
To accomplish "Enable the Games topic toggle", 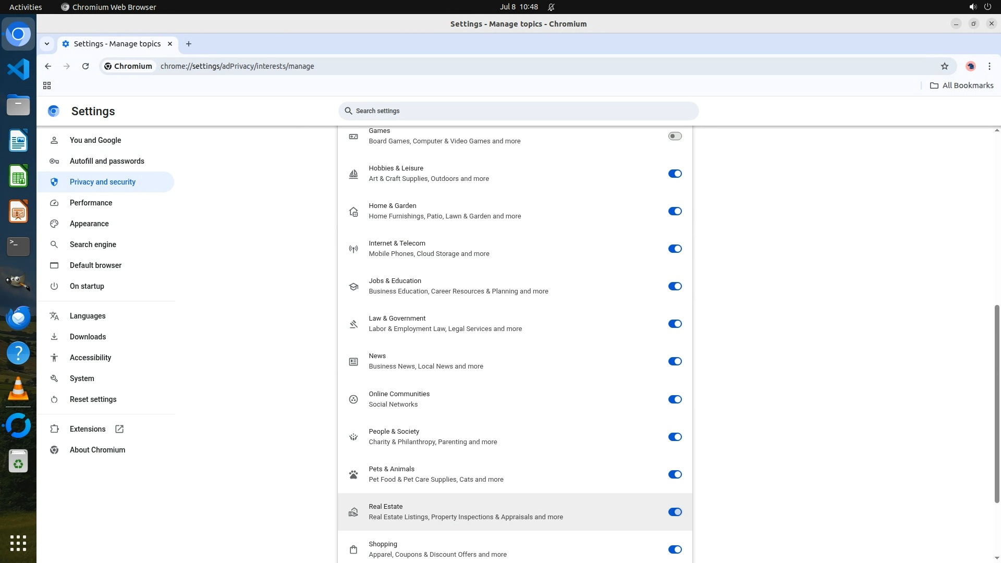I will click(675, 136).
